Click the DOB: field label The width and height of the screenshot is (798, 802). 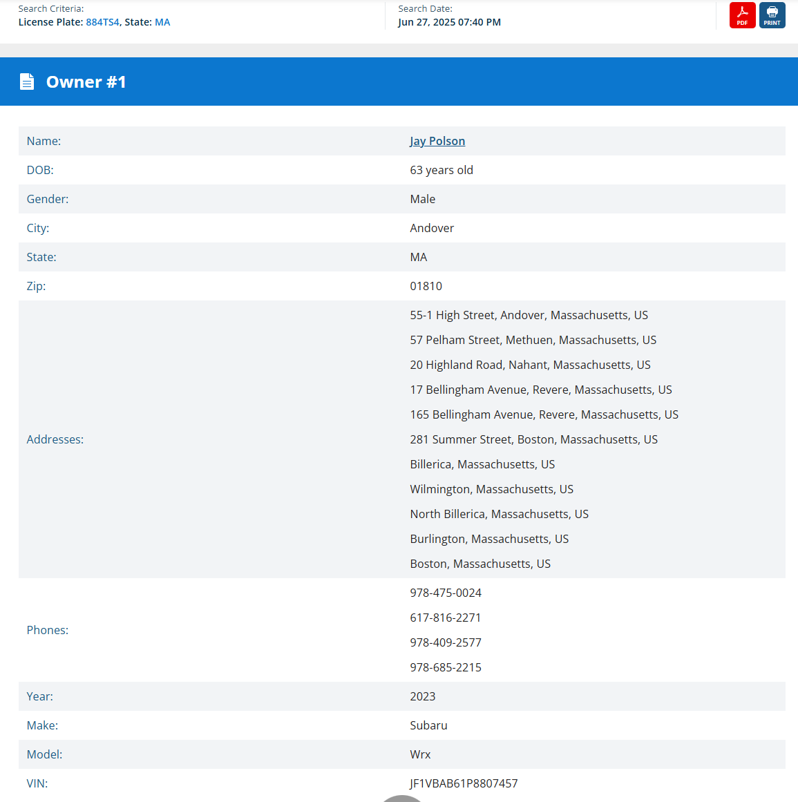40,171
